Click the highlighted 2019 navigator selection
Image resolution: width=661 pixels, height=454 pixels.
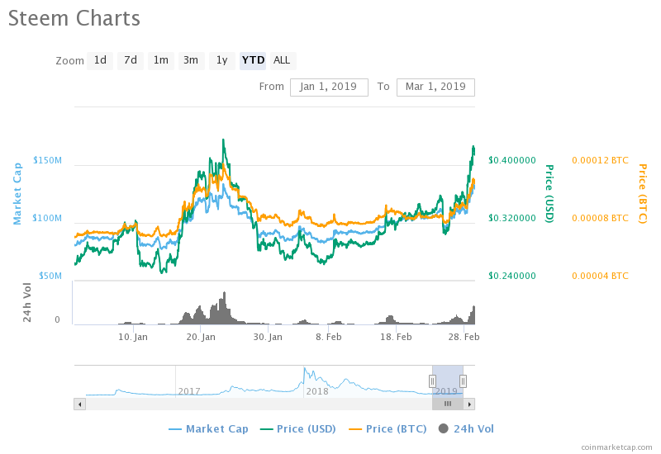pyautogui.click(x=448, y=381)
